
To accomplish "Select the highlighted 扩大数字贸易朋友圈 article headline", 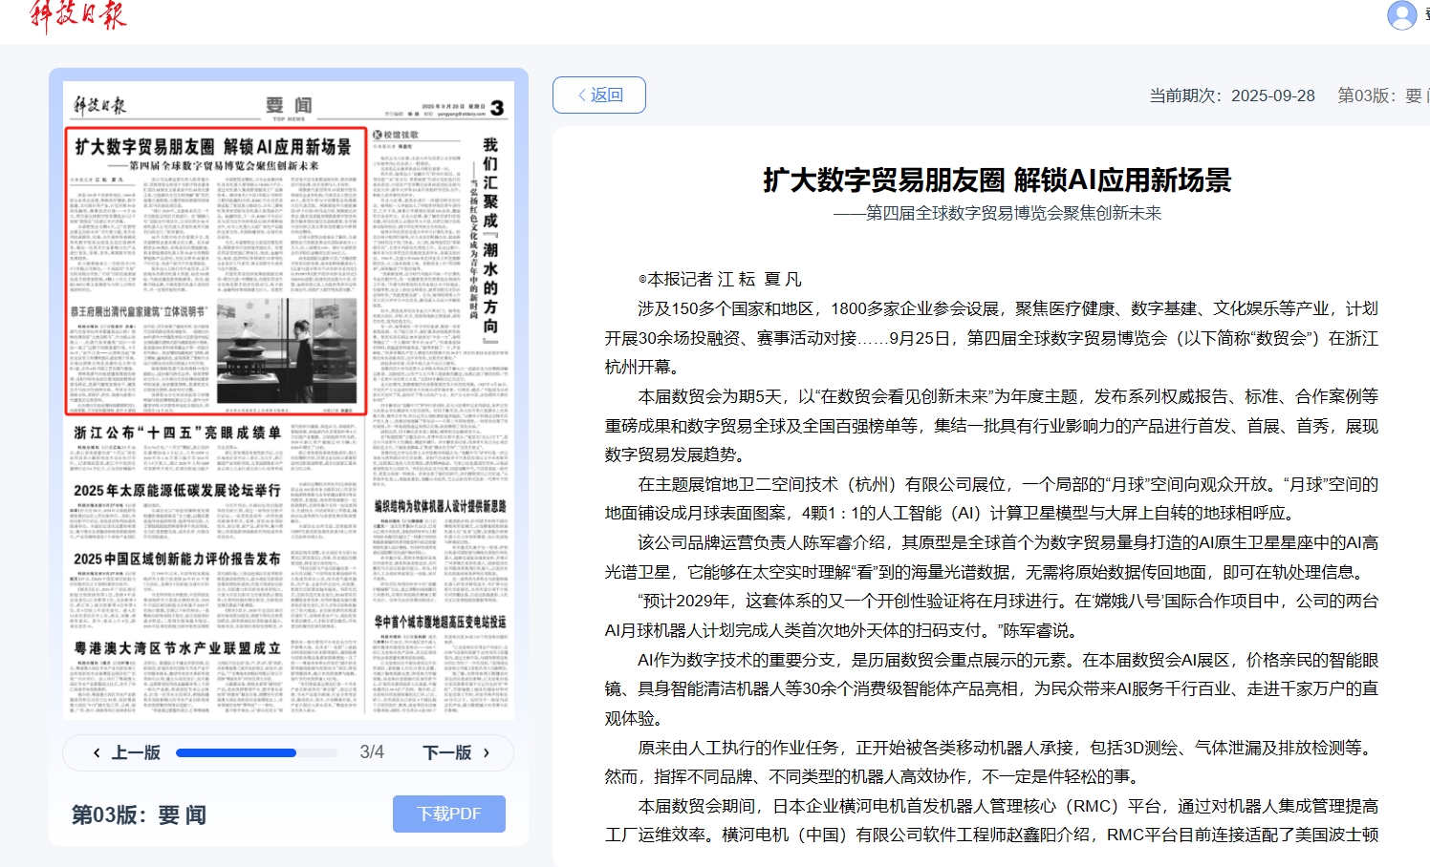I will coord(213,147).
